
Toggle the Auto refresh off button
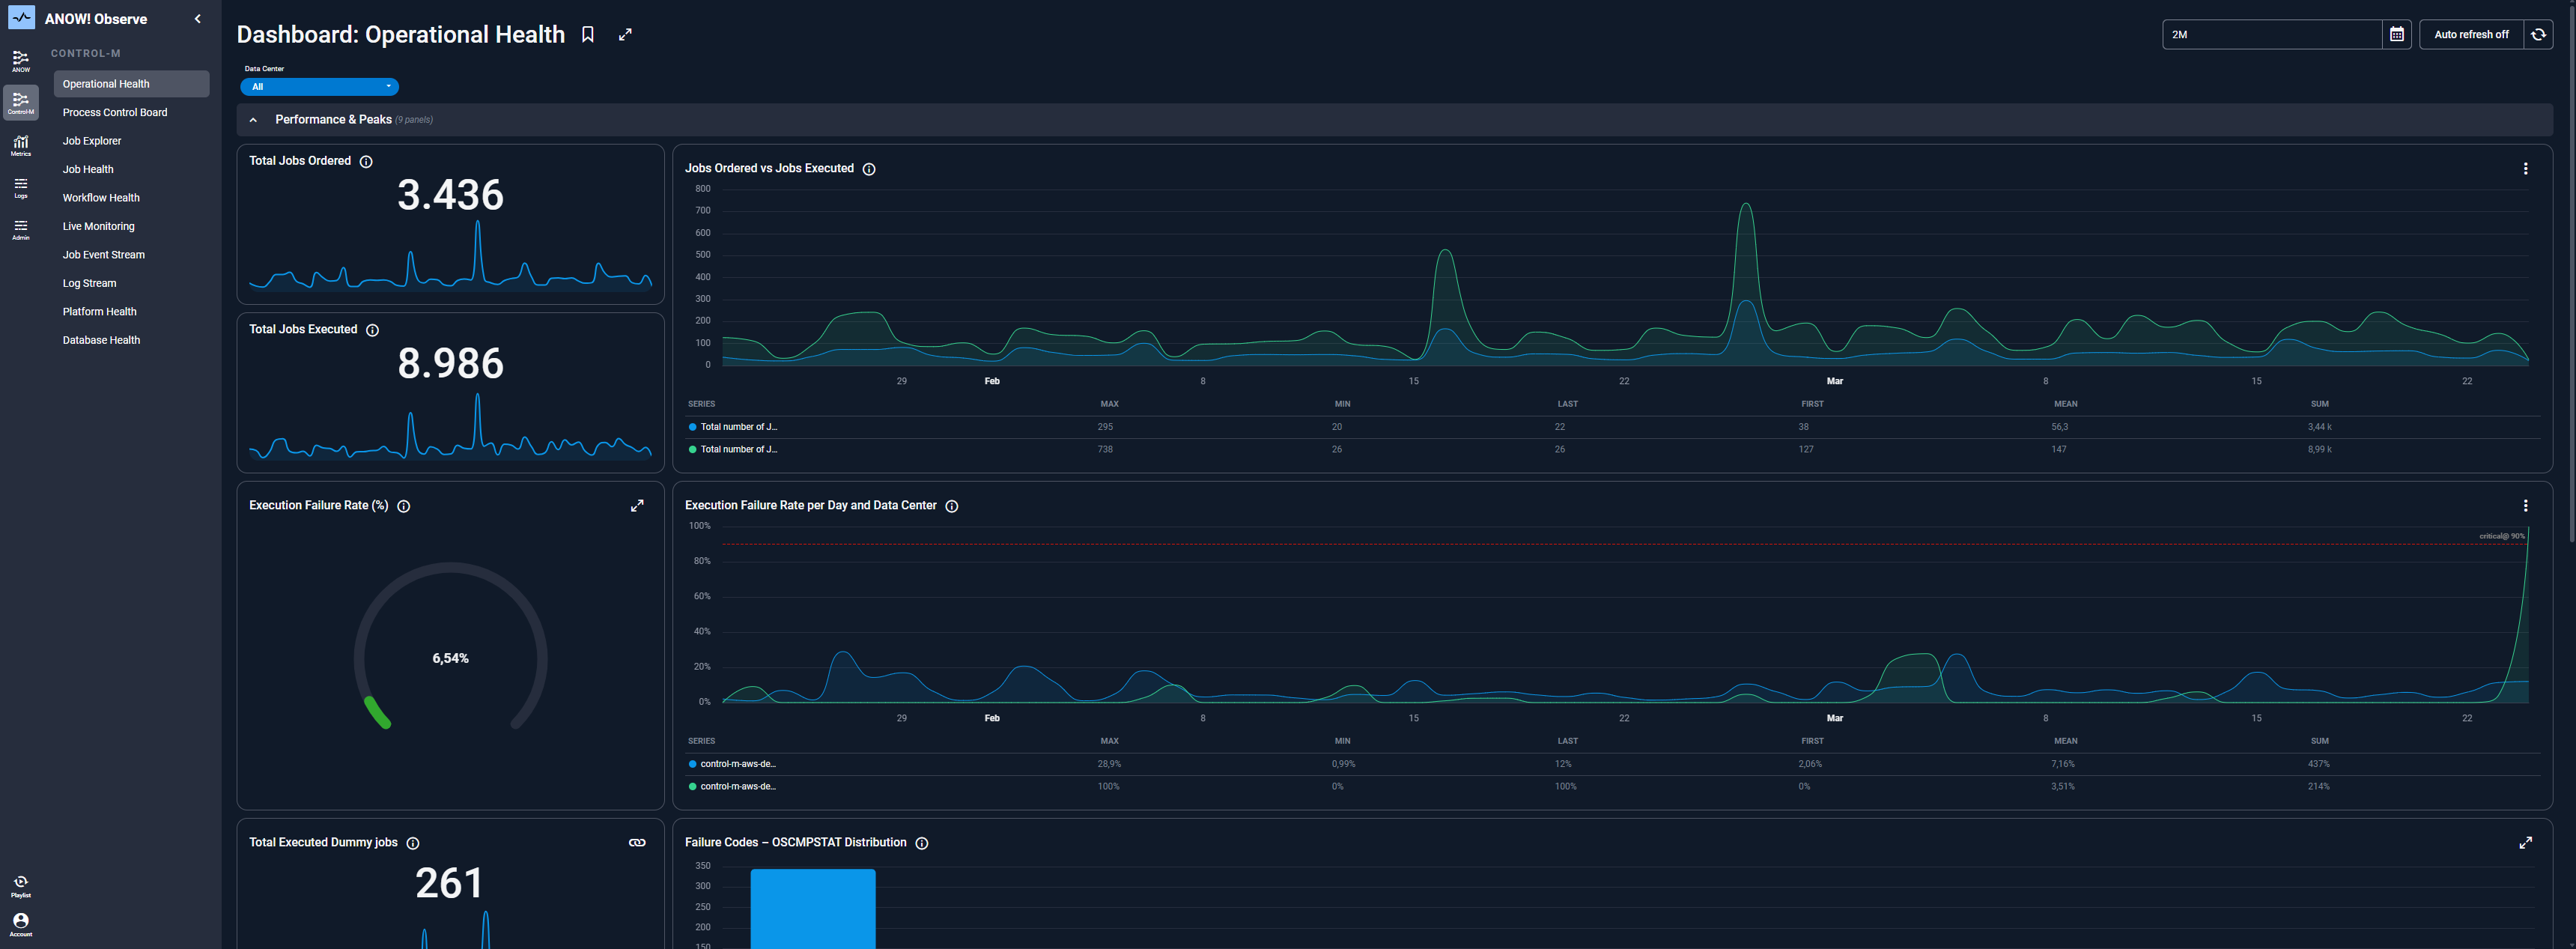[x=2470, y=35]
